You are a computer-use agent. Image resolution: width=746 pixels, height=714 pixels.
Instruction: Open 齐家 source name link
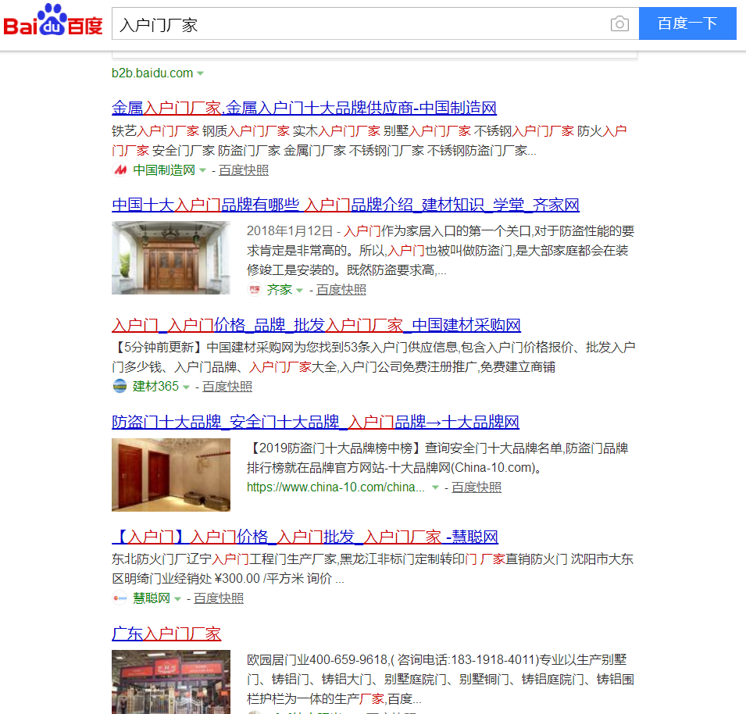[x=280, y=289]
